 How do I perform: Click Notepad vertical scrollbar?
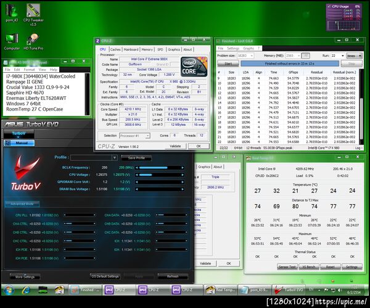[x=87, y=94]
